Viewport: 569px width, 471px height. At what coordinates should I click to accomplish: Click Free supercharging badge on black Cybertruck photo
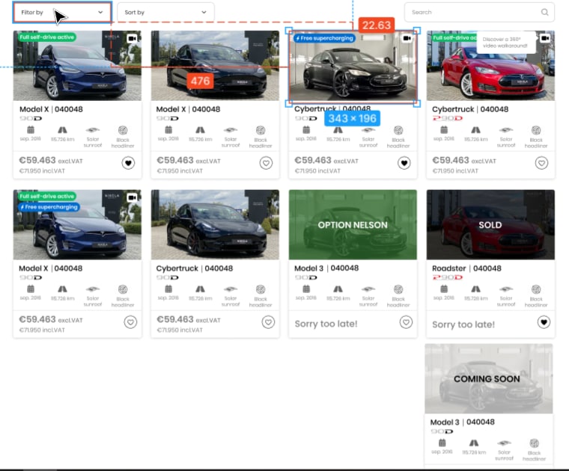(324, 38)
